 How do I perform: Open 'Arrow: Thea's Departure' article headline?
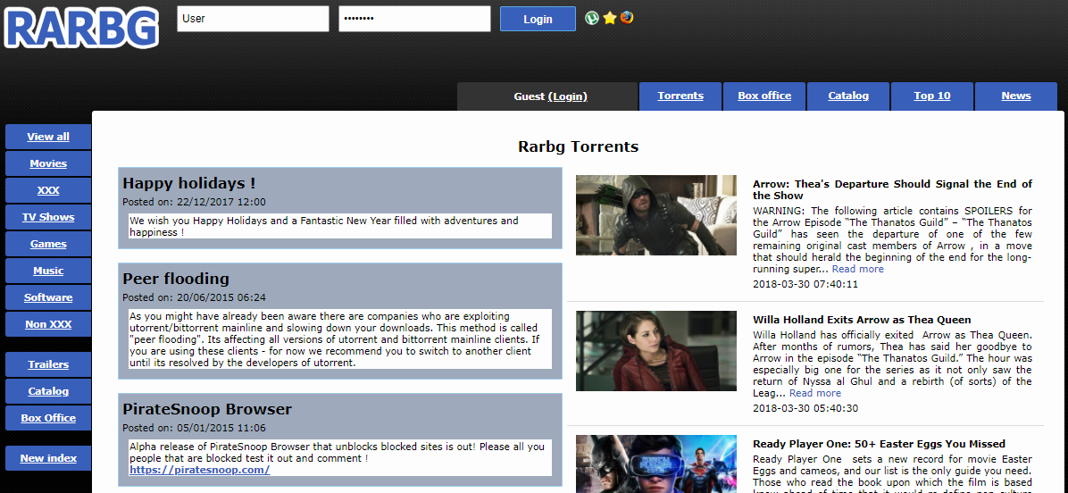pyautogui.click(x=892, y=189)
